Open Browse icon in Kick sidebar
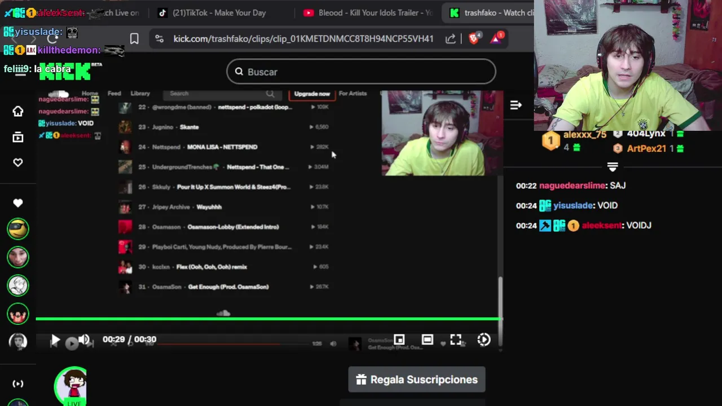This screenshot has width=722, height=406. 18,137
